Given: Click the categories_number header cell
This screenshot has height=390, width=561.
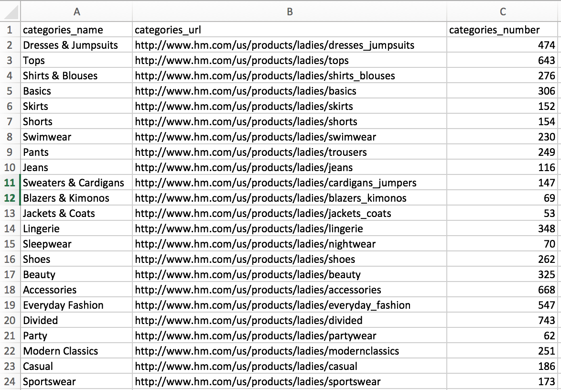Looking at the screenshot, I should [502, 30].
